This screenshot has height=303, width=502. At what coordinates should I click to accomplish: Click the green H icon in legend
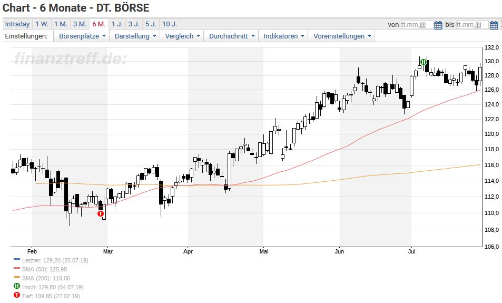[17, 286]
